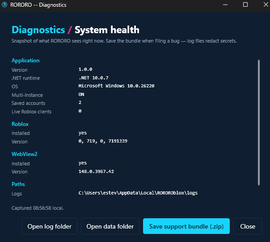The width and height of the screenshot is (270, 242).
Task: Click the .NET runtime label
Action: pos(25,78)
